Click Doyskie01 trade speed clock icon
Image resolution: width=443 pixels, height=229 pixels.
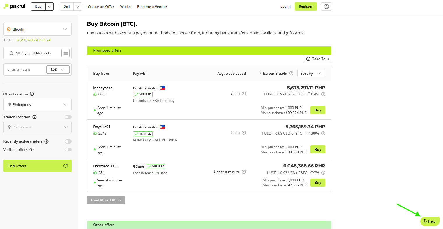click(244, 132)
